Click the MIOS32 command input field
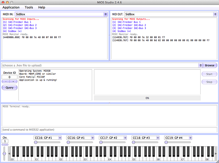Image resolution: width=219 pixels, height=163 pixels. (109, 130)
